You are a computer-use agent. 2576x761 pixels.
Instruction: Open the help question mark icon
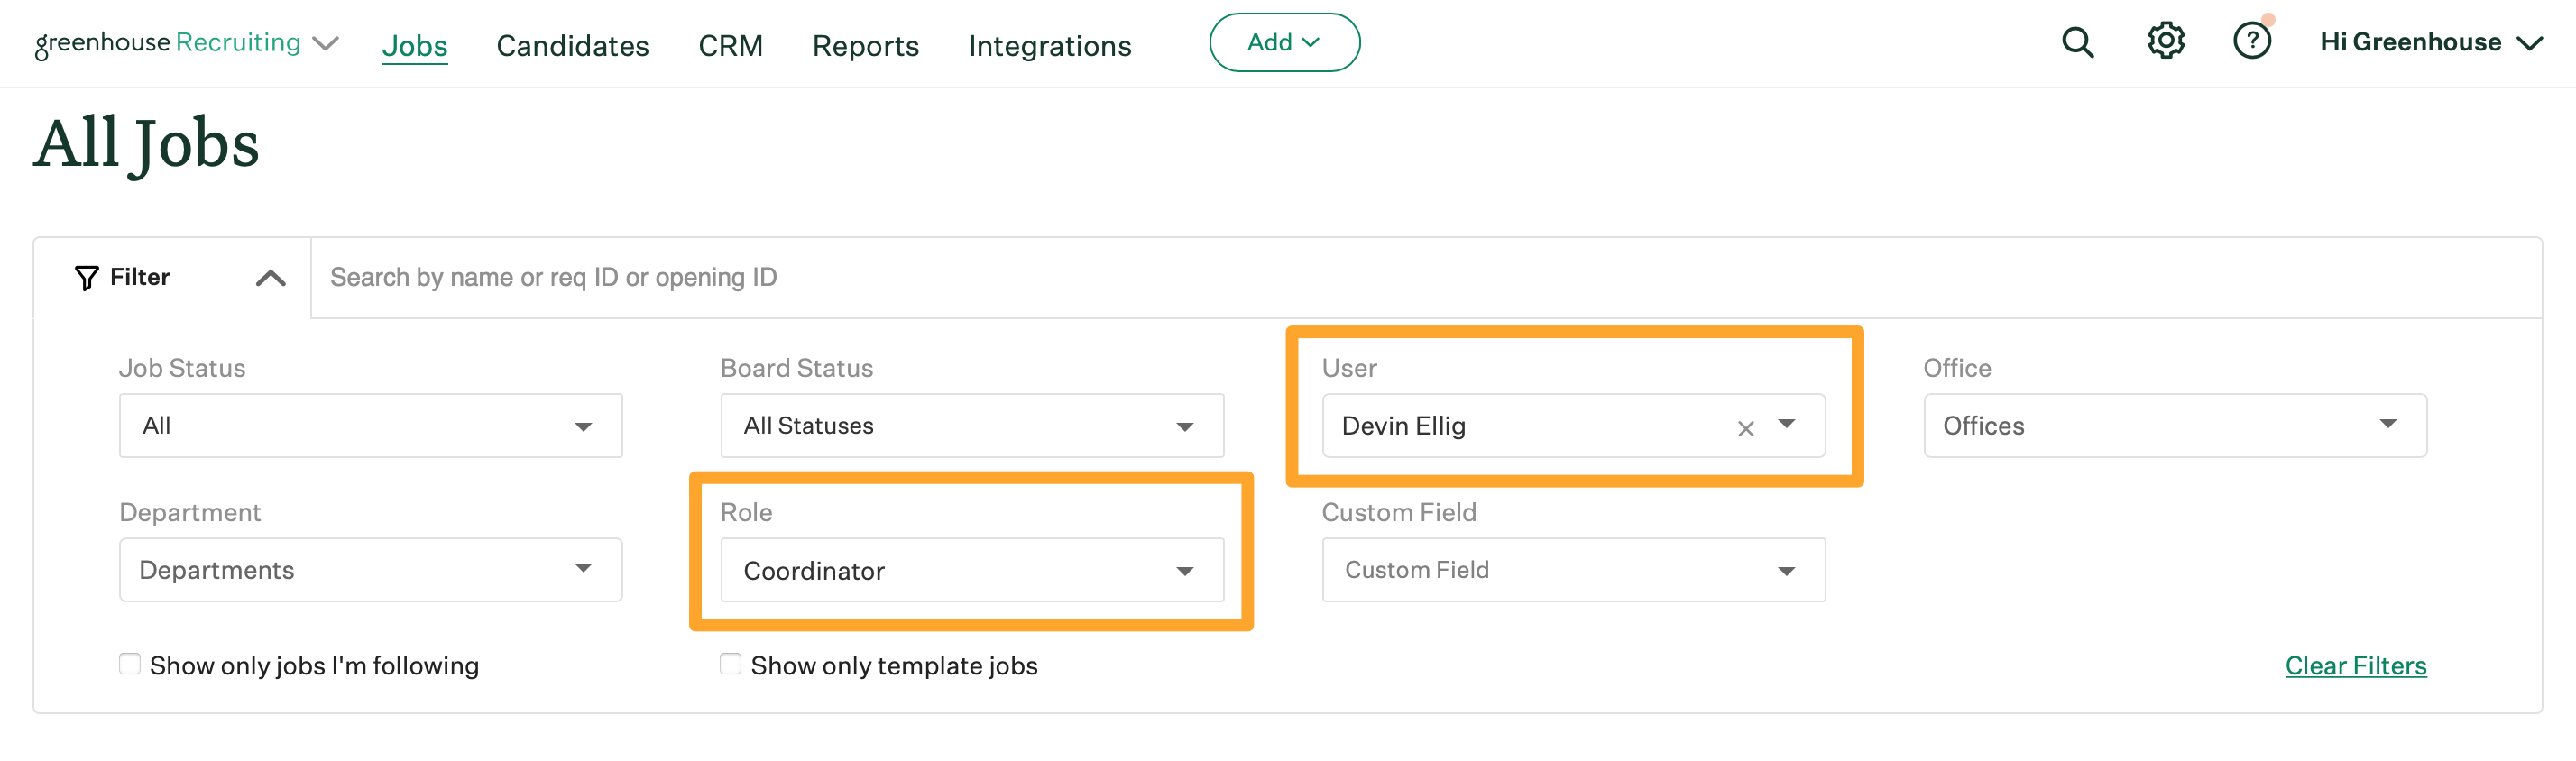pyautogui.click(x=2251, y=42)
